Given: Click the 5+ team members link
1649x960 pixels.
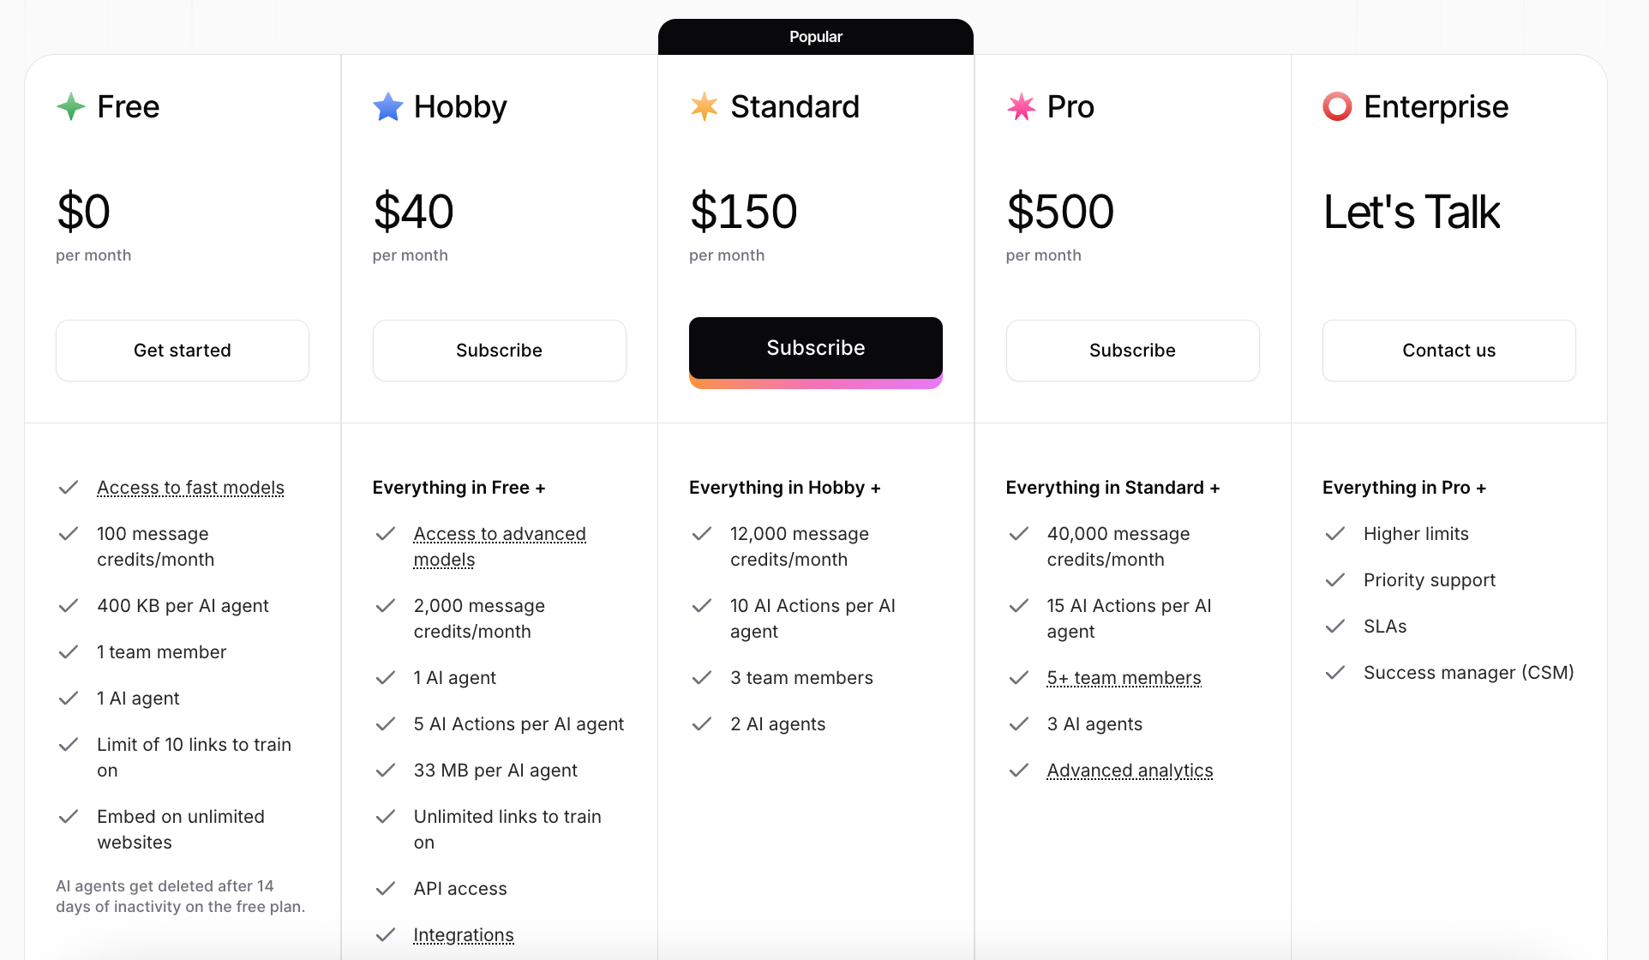Looking at the screenshot, I should pos(1124,678).
